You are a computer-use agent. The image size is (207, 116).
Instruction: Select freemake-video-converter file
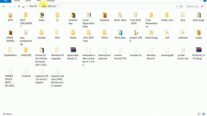click(89, 57)
